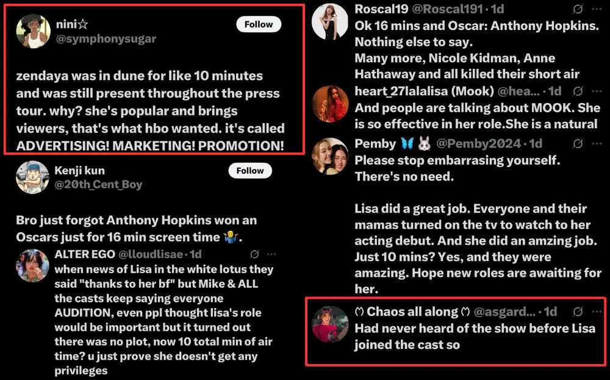Screen dimensions: 610x380
Task: Click Grok icon on Chaos all along tweet
Action: pyautogui.click(x=578, y=311)
